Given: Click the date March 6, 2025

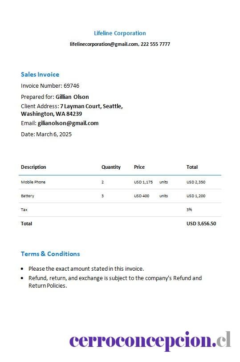Looking at the screenshot, I should (54, 134).
